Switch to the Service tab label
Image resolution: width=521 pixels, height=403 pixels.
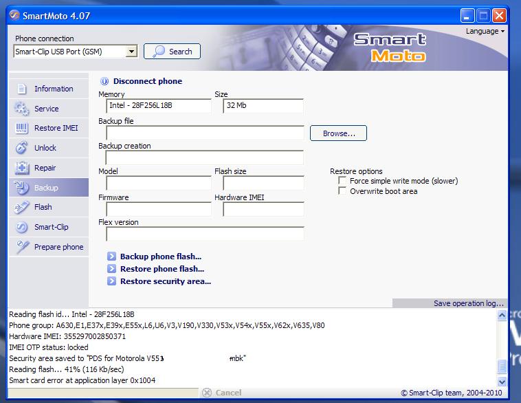47,109
